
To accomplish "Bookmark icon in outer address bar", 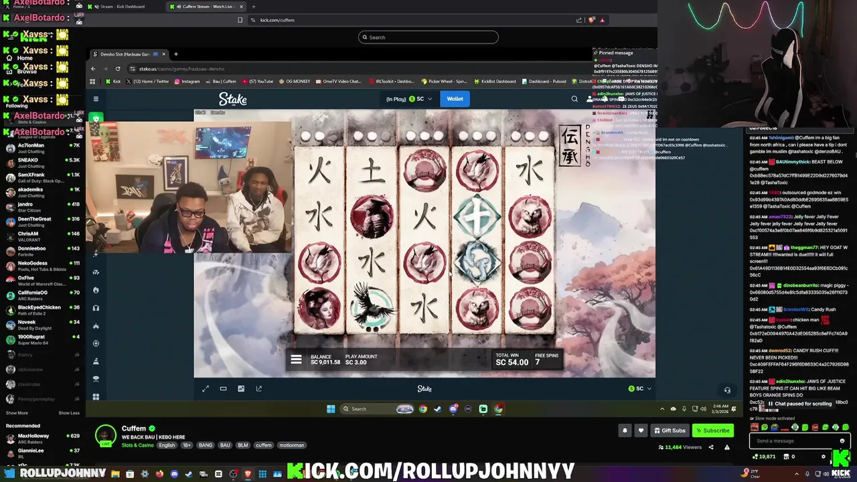I will click(240, 20).
